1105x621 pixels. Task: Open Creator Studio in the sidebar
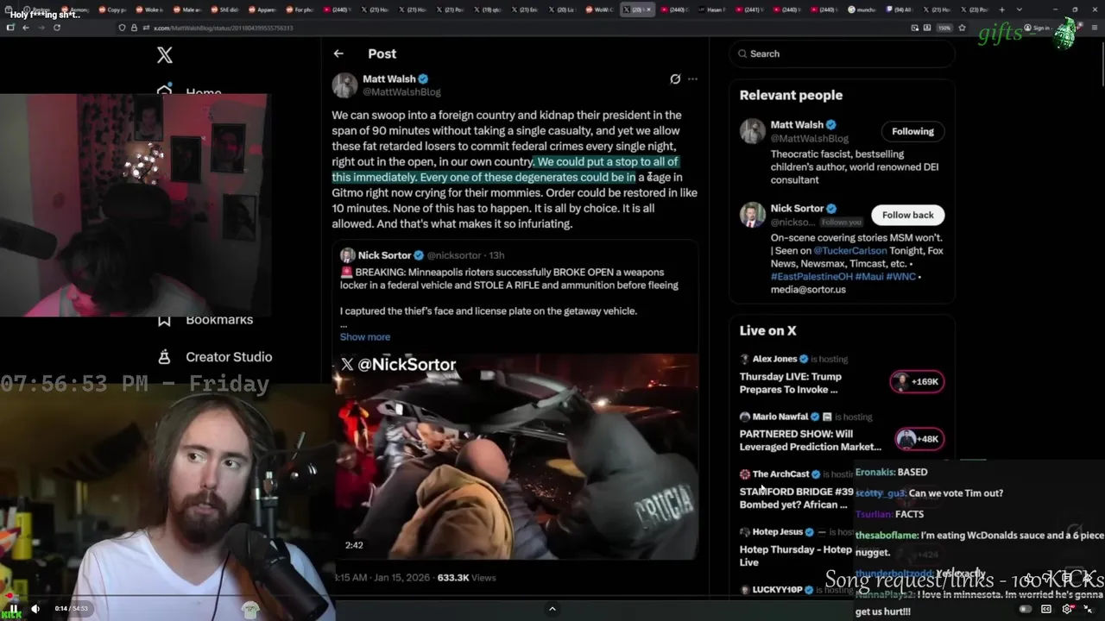click(229, 356)
